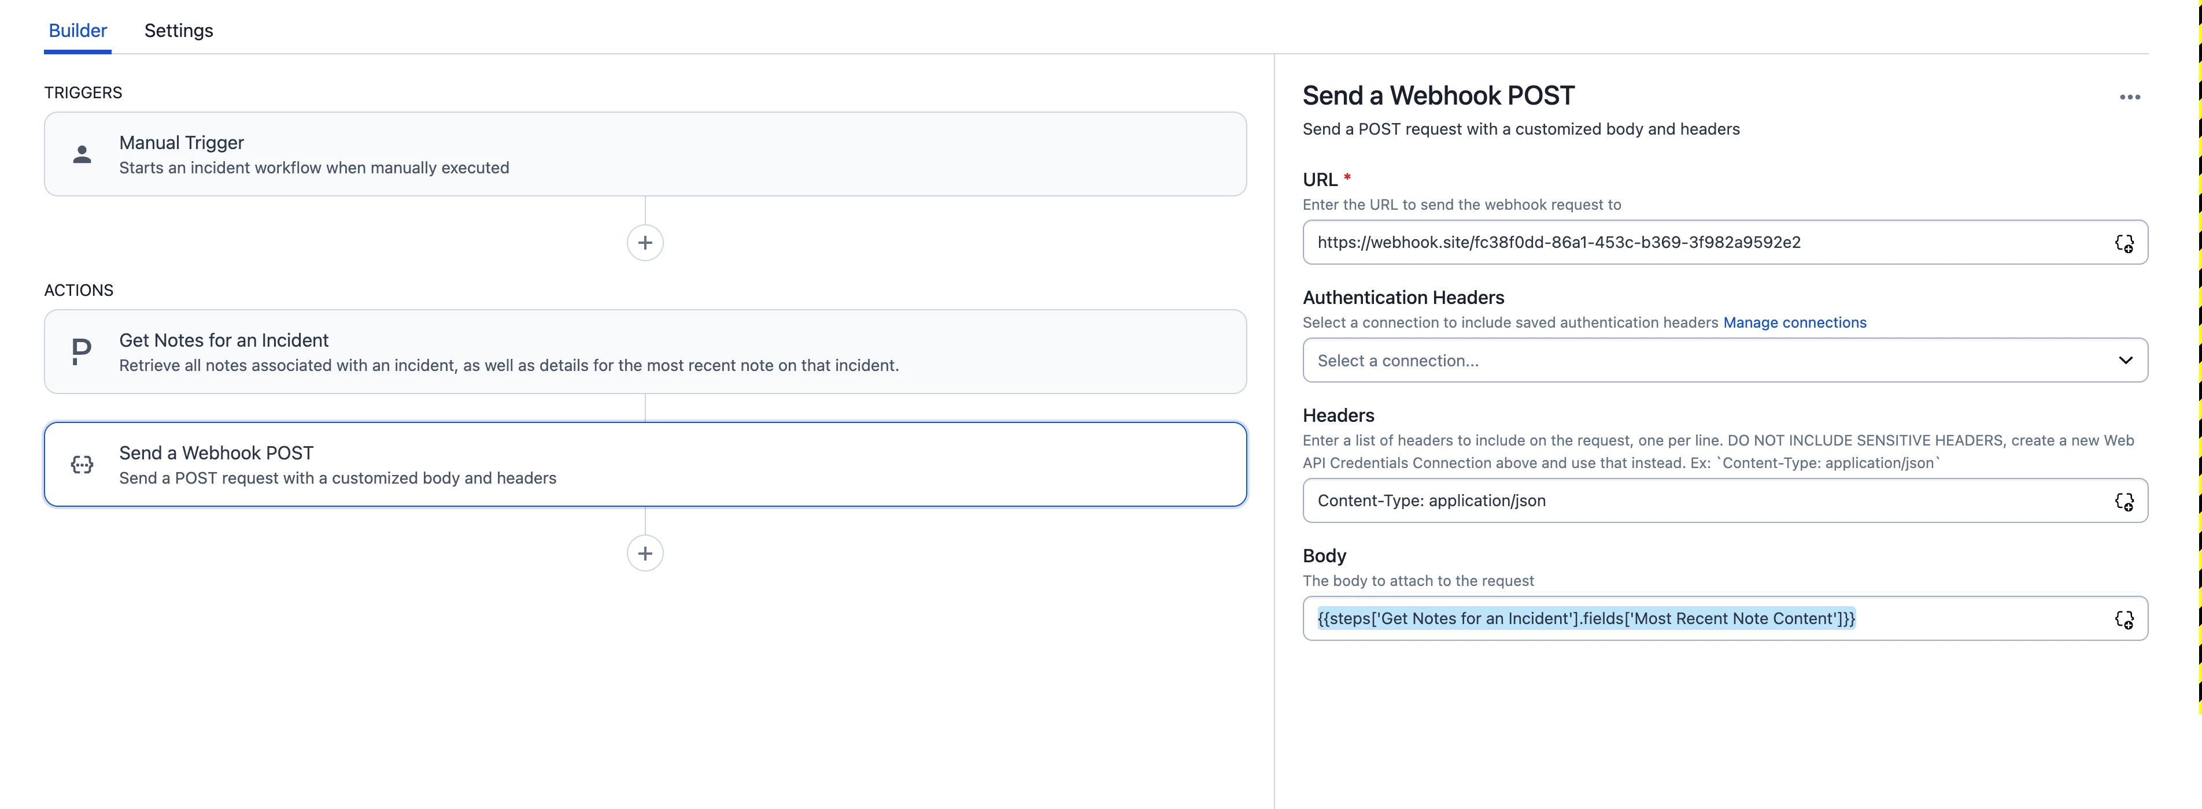Open the Manage connections link
The width and height of the screenshot is (2202, 809).
[x=1794, y=323]
